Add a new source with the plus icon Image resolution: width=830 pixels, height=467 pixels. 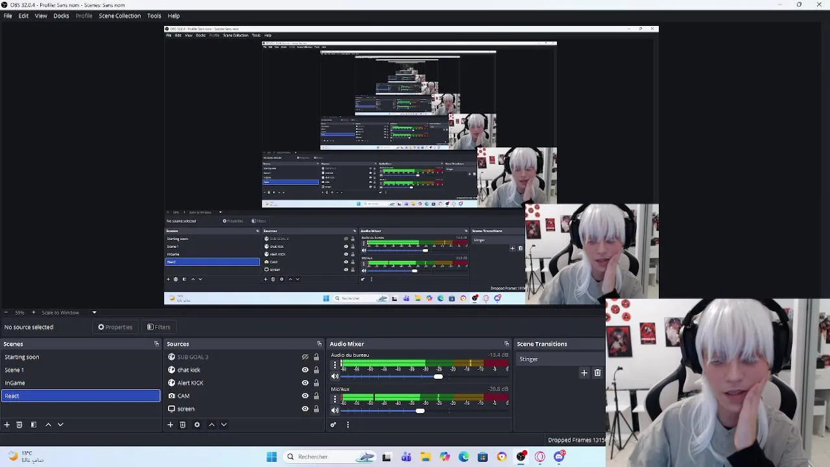tap(170, 425)
